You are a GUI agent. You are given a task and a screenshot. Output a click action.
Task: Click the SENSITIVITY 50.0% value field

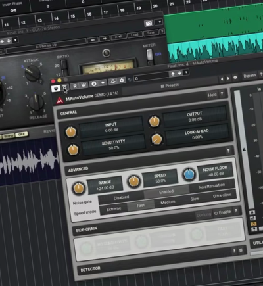click(x=113, y=145)
